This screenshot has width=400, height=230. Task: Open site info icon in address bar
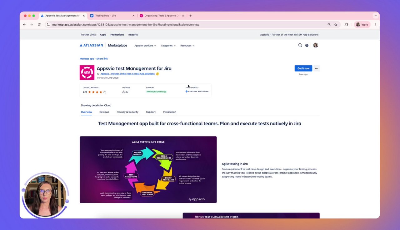(x=48, y=25)
